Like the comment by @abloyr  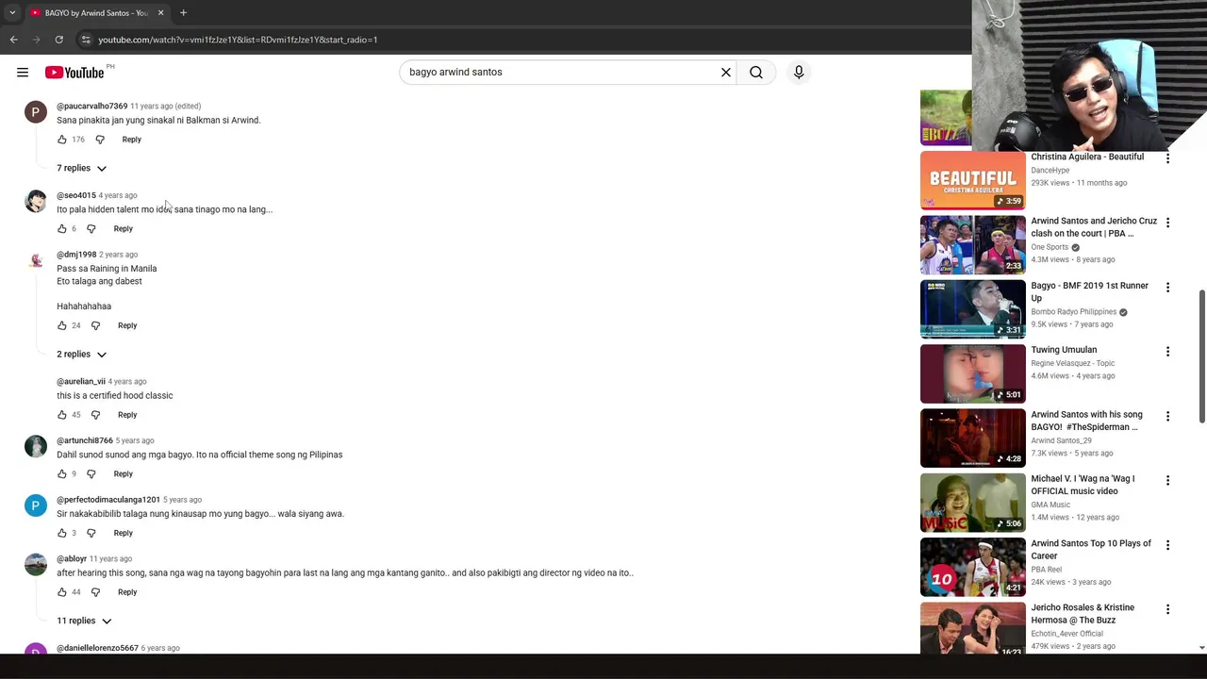(62, 592)
